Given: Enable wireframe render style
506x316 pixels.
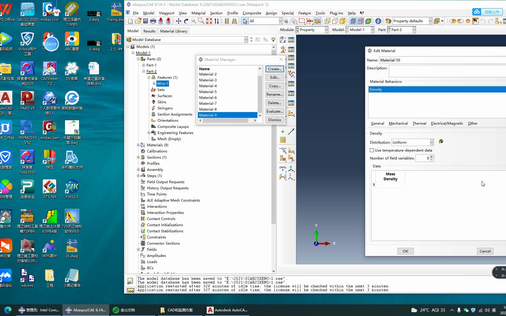Looking at the screenshot, I should pyautogui.click(x=327, y=21).
